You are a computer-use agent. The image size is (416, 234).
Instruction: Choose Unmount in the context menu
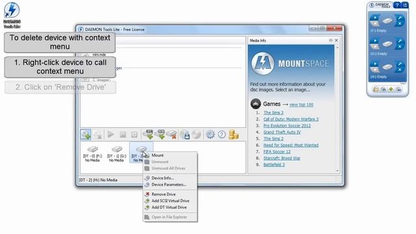click(170, 162)
